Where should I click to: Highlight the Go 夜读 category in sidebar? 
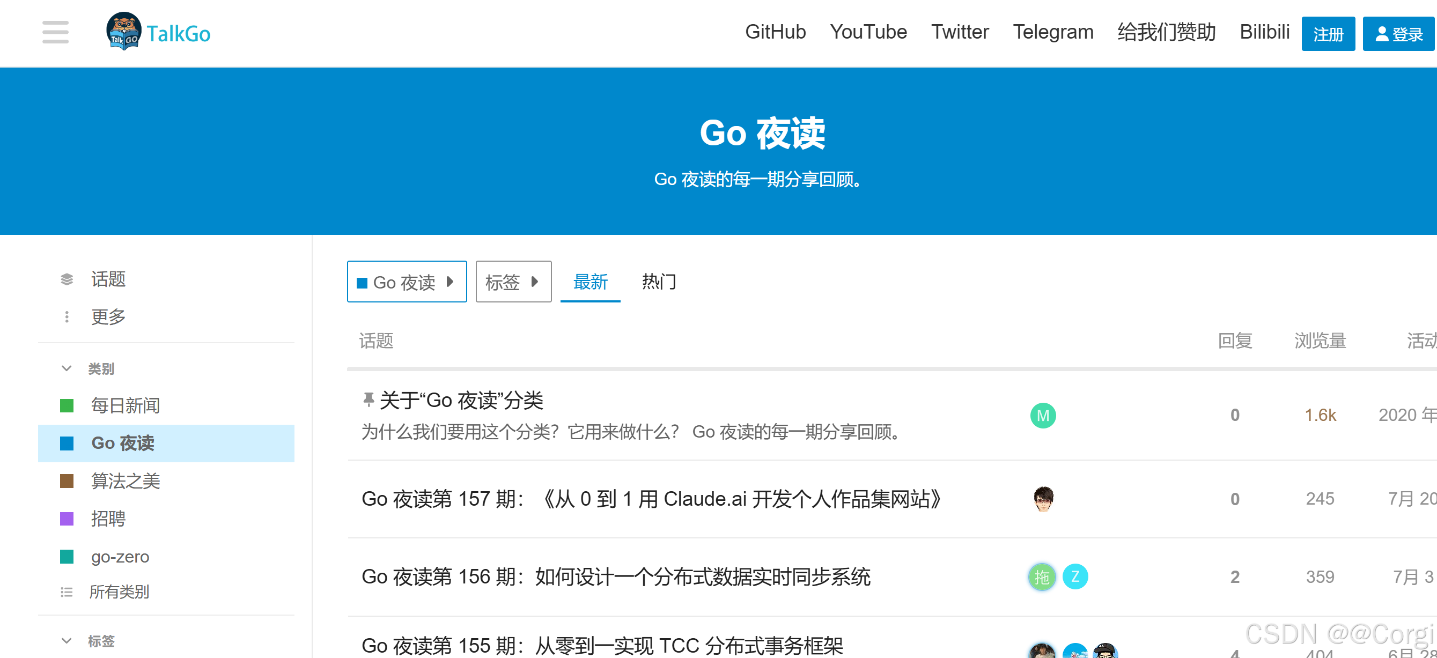pyautogui.click(x=124, y=443)
